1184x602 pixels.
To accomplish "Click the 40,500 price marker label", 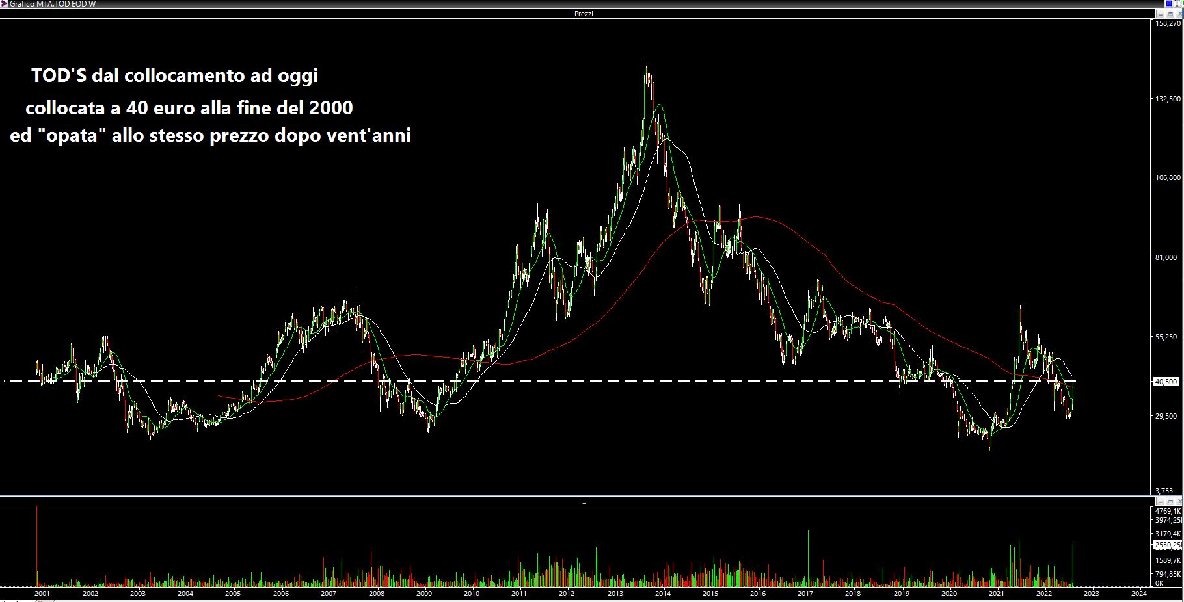I will (1166, 382).
